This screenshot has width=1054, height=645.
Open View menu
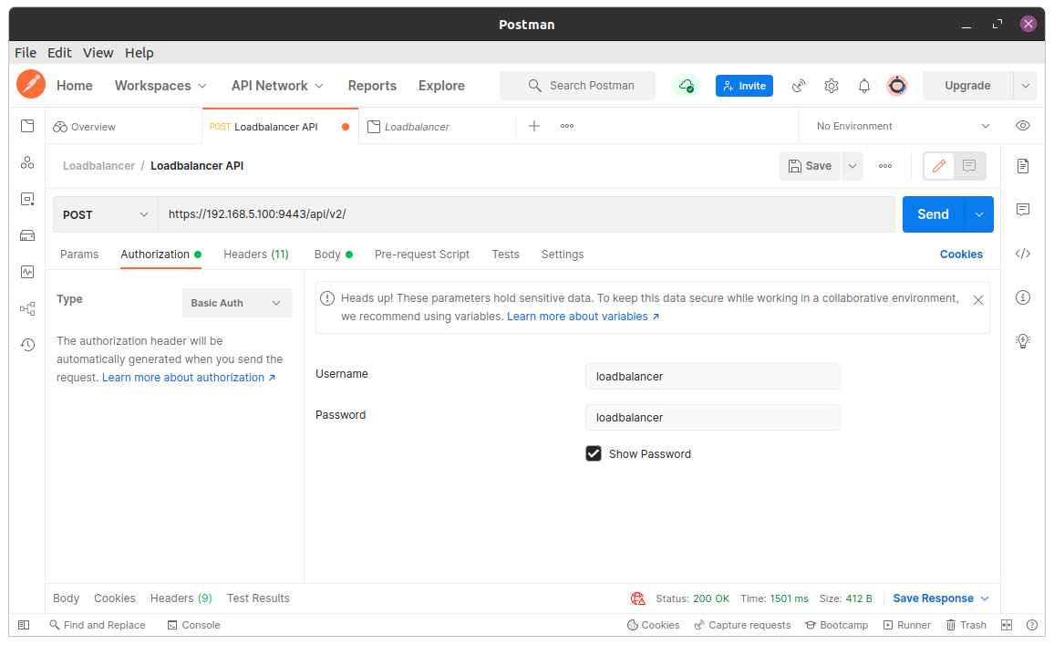(98, 53)
